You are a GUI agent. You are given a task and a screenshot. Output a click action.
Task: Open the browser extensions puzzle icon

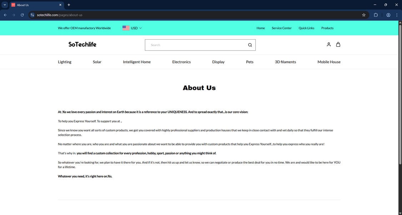coord(376,15)
